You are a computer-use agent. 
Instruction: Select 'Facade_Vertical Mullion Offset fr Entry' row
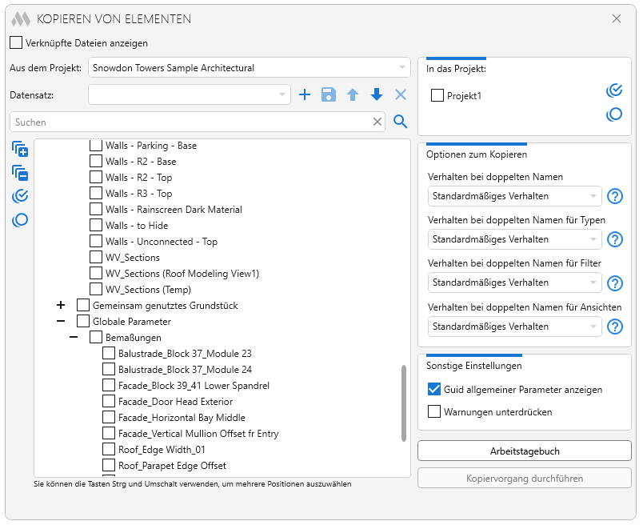(198, 434)
